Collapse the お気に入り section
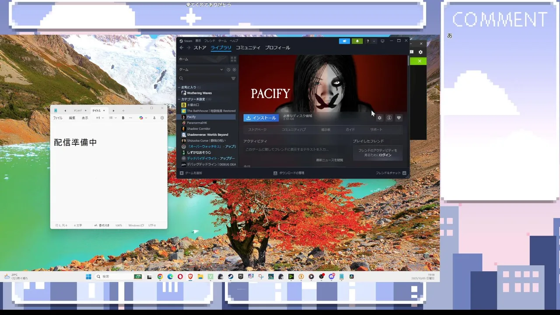The width and height of the screenshot is (560, 315). 179,87
